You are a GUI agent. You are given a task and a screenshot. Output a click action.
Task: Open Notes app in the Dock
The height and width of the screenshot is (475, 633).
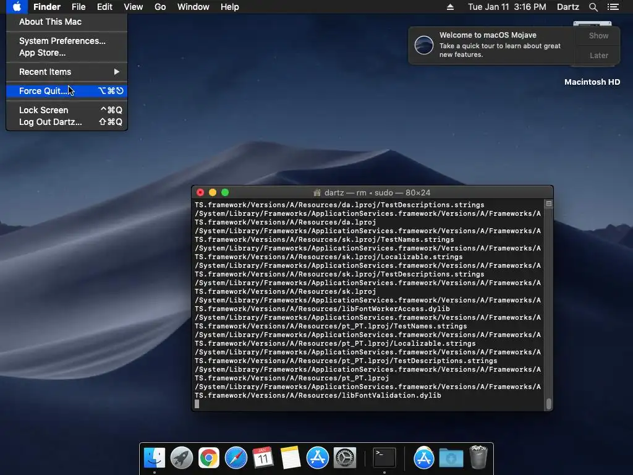291,458
